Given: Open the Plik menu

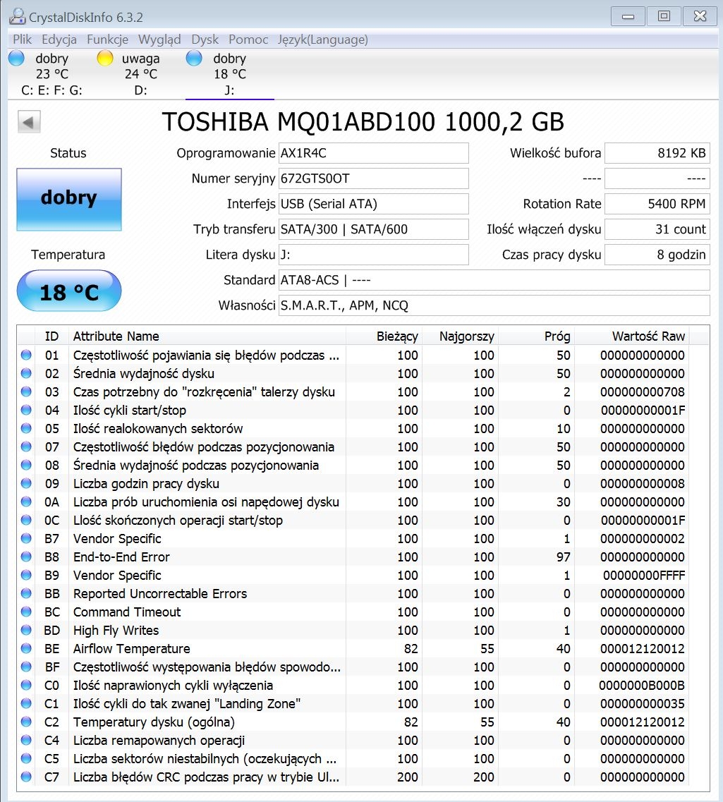Looking at the screenshot, I should 22,40.
